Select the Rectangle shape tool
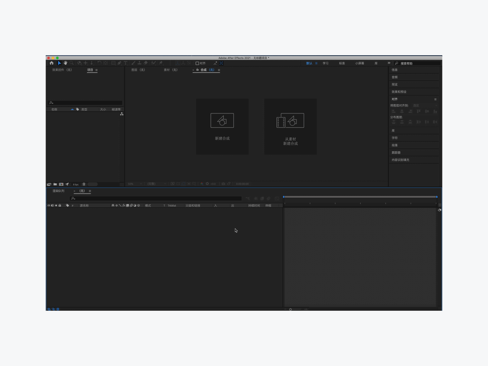The height and width of the screenshot is (366, 488). coord(113,63)
